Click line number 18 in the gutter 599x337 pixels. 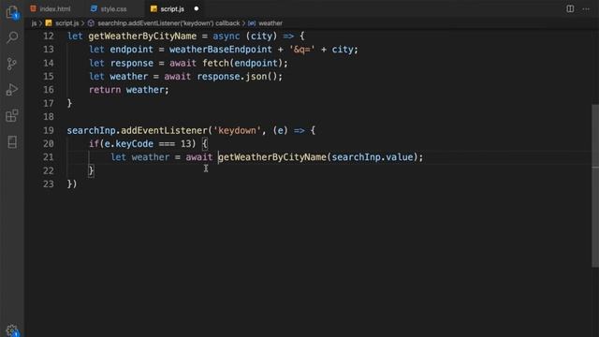coord(49,117)
